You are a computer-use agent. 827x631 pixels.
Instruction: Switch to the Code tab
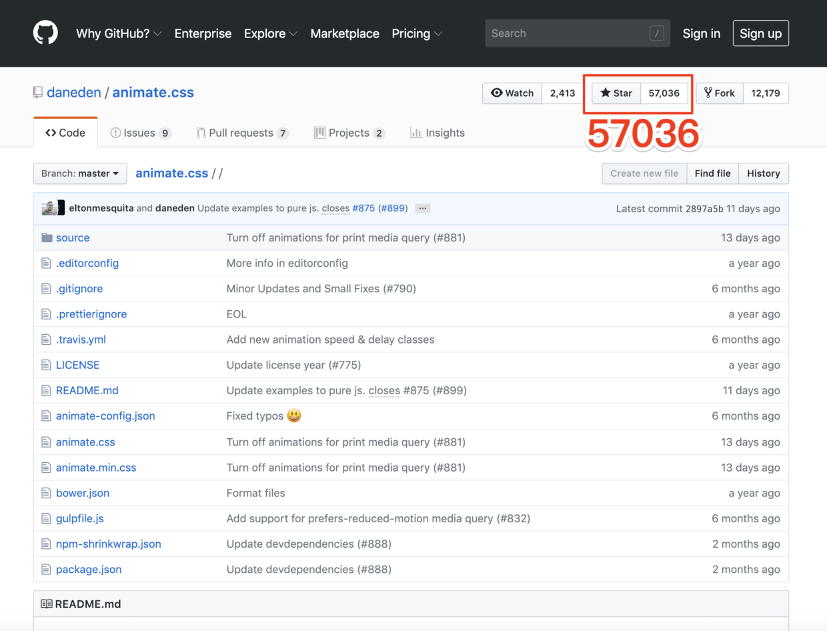coord(65,133)
